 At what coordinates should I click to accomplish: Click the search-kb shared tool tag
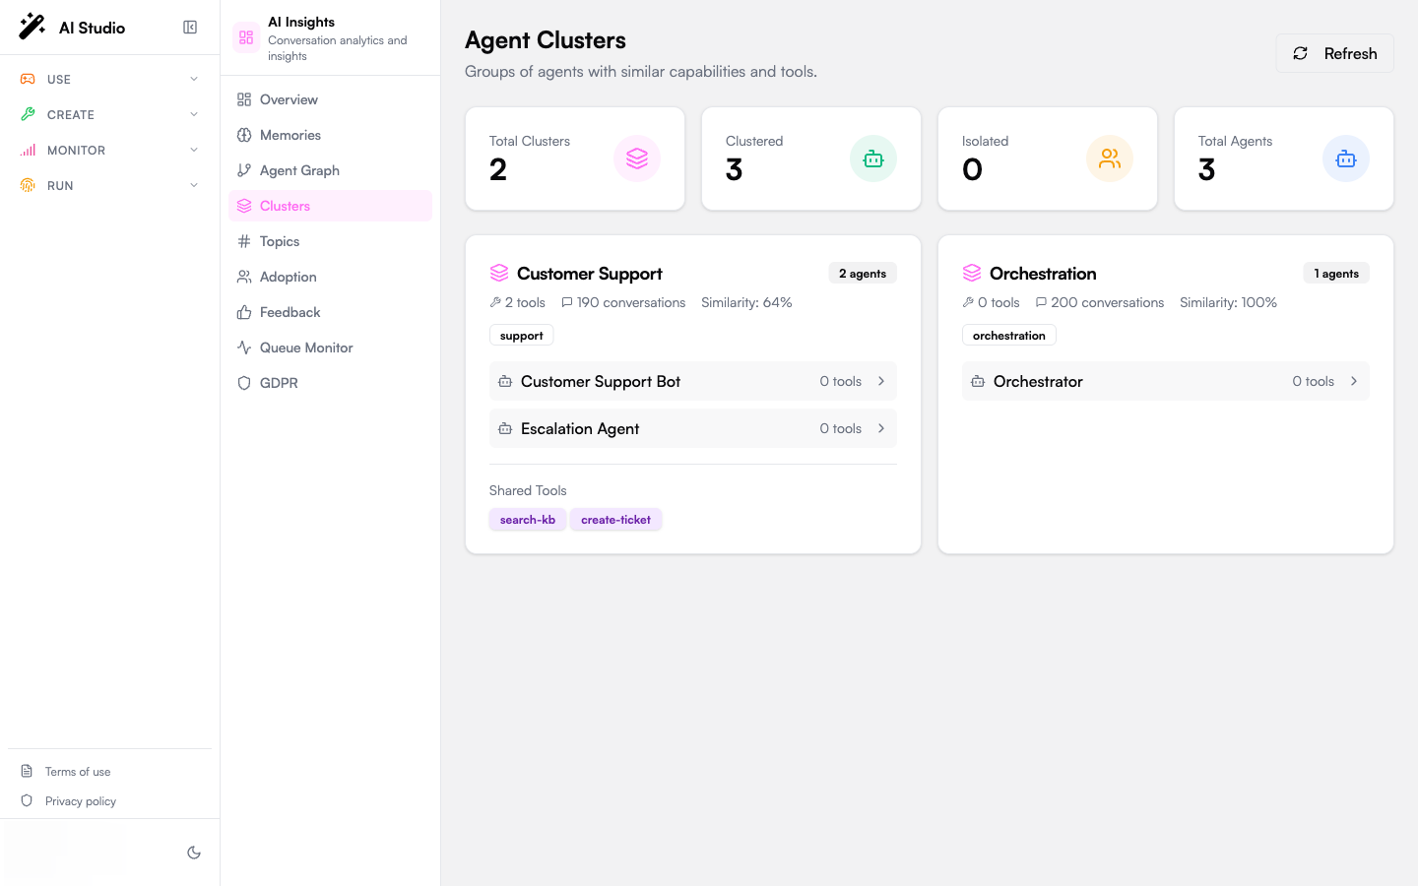528,520
